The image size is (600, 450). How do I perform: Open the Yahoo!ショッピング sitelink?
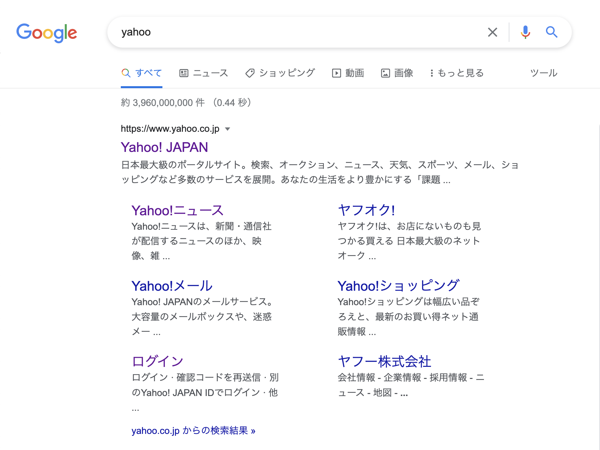[398, 286]
